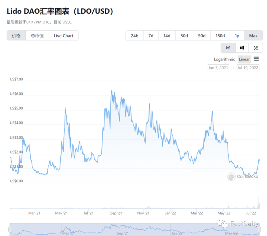
Task: Toggle the Max timeframe
Action: point(253,35)
